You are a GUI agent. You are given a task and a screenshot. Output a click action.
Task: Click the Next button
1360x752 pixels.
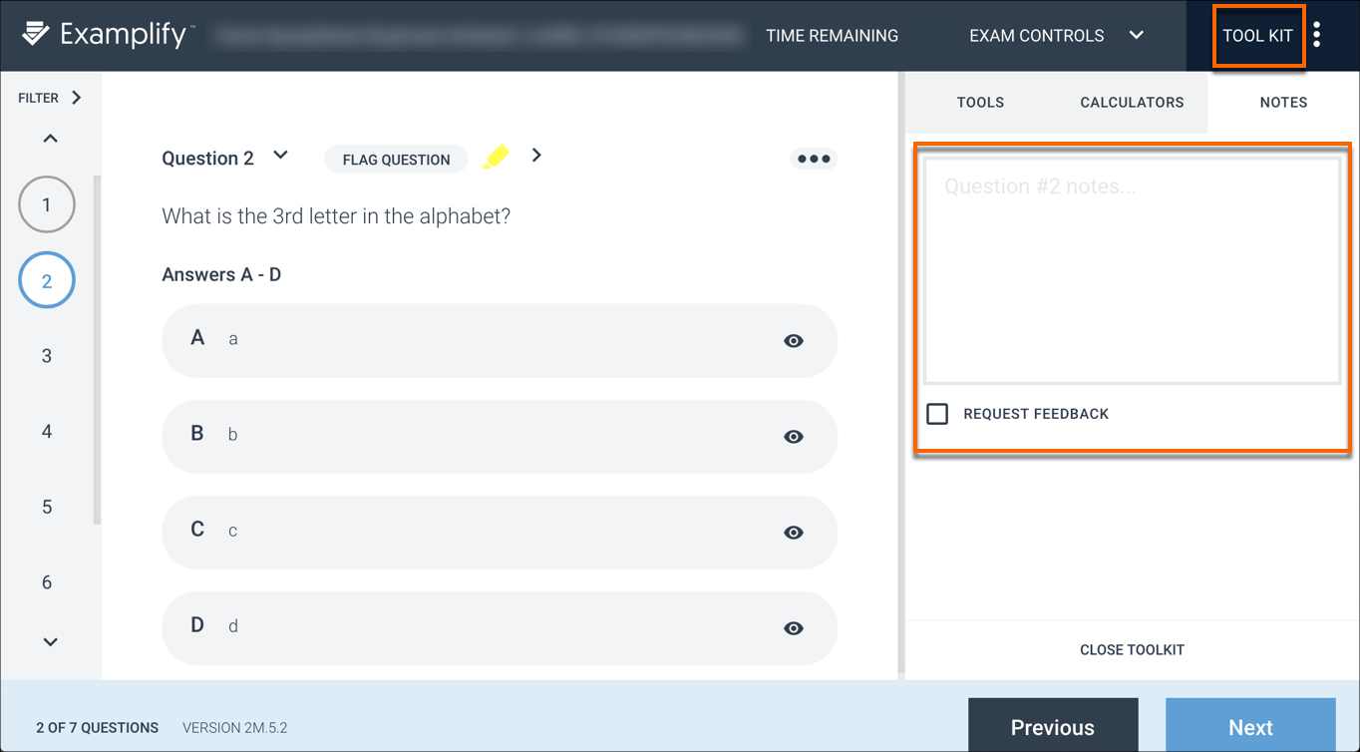pyautogui.click(x=1250, y=727)
